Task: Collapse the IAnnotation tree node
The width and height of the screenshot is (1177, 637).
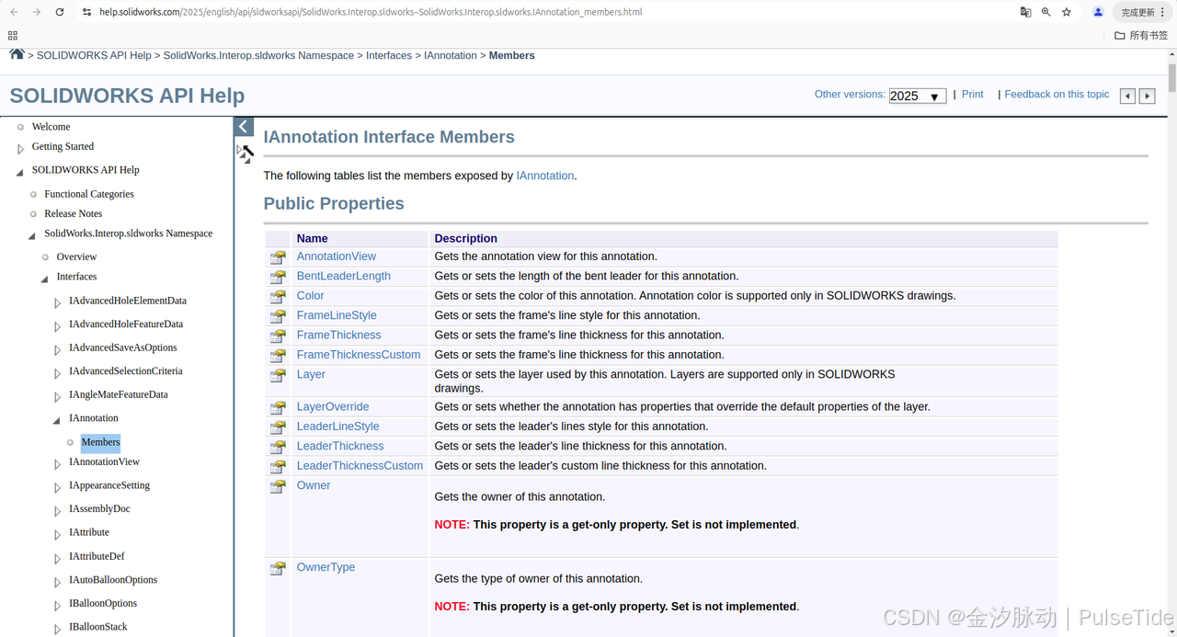Action: pyautogui.click(x=57, y=420)
